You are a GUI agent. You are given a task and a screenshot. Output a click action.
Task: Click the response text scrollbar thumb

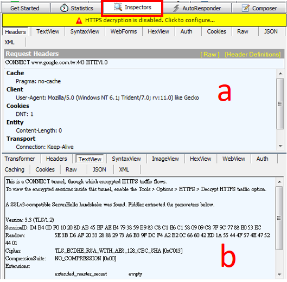[279, 218]
